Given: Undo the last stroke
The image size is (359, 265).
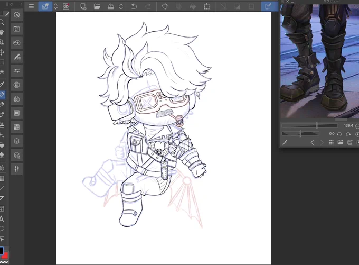Looking at the screenshot, I should point(134,6).
